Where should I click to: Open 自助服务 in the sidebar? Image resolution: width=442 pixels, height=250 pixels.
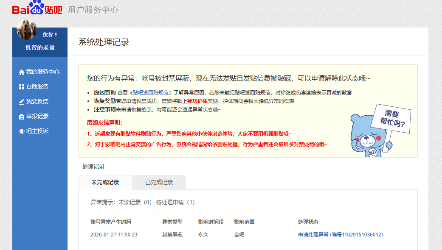37,86
